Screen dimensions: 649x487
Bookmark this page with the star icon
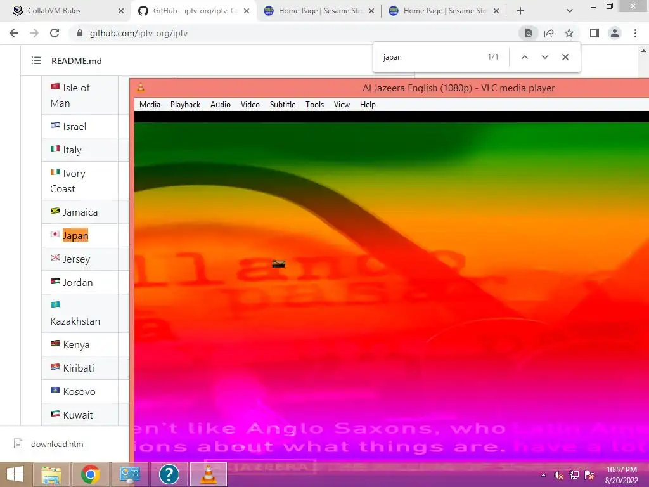569,33
